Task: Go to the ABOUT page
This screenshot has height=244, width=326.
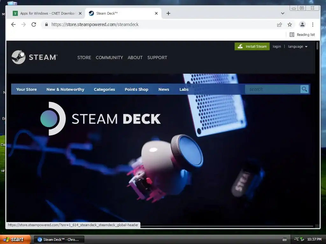Action: click(x=135, y=58)
